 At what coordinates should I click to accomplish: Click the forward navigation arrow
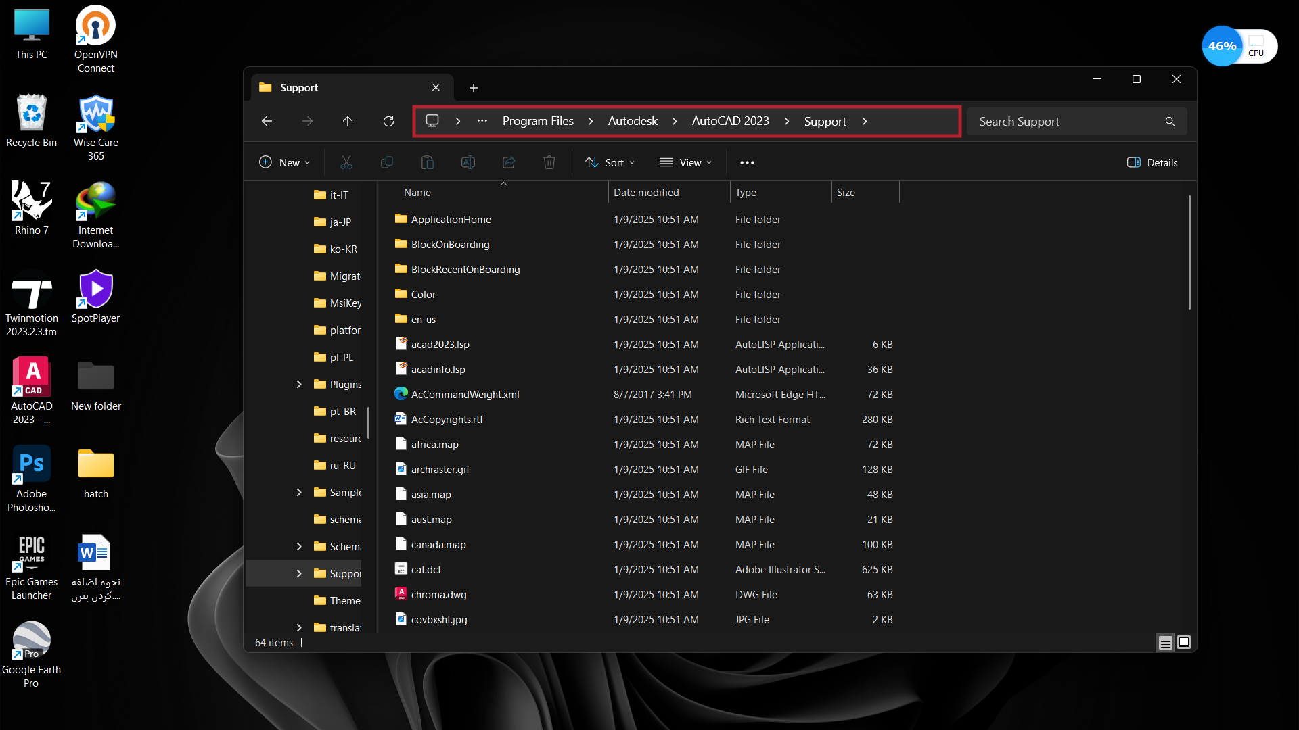pyautogui.click(x=307, y=121)
